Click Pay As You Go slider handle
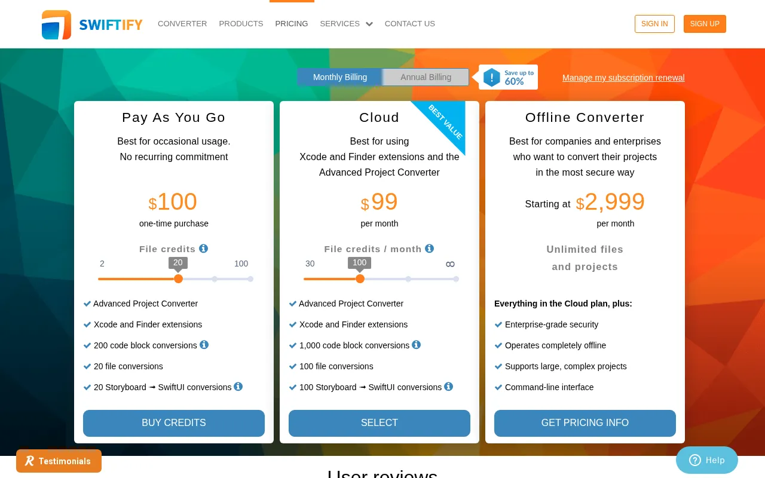This screenshot has width=765, height=478. [178, 279]
